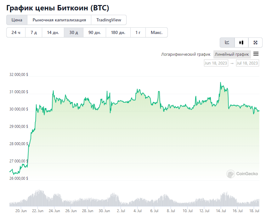The width and height of the screenshot is (266, 220).
Task: Click the 28 000,00 $ axis label
Action: (19, 144)
